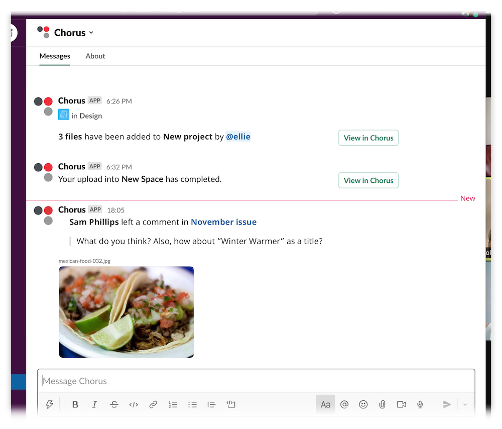The height and width of the screenshot is (429, 502).
Task: Attach a file with the paperclip
Action: click(x=382, y=405)
